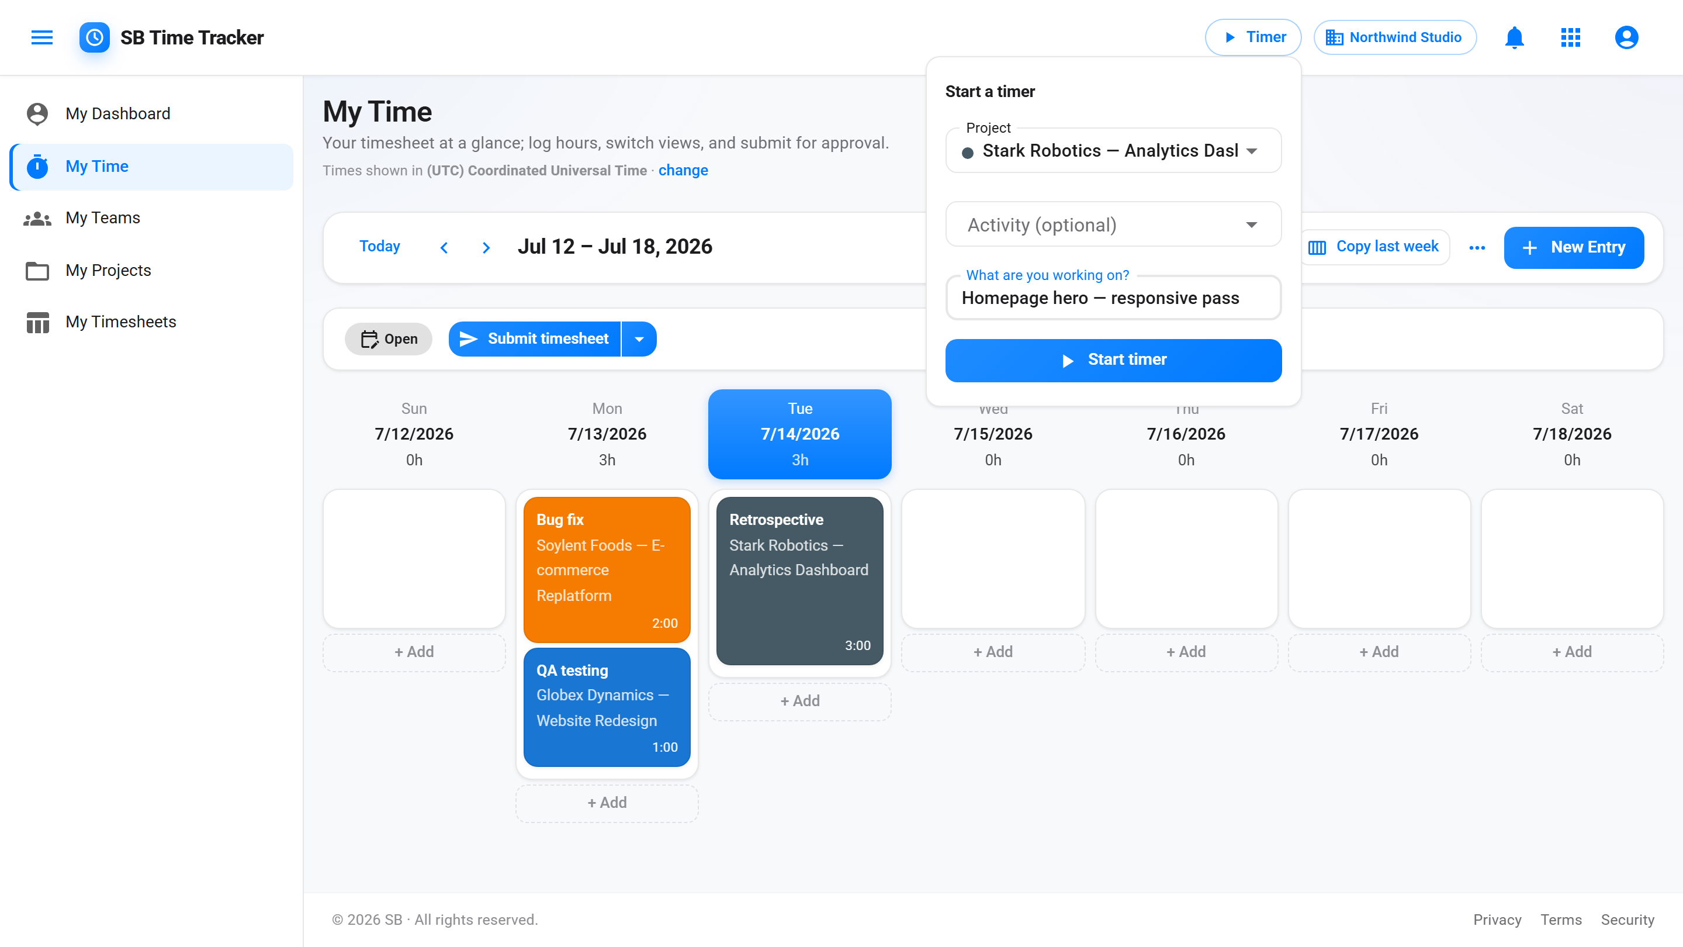Image resolution: width=1683 pixels, height=947 pixels.
Task: Go to My Dashboard
Action: coord(151,114)
